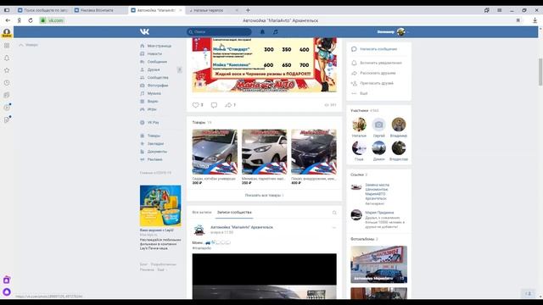Screen dimensions: 543x305
Task: Select the 'Записи сообщества' wall tab
Action: click(x=234, y=213)
